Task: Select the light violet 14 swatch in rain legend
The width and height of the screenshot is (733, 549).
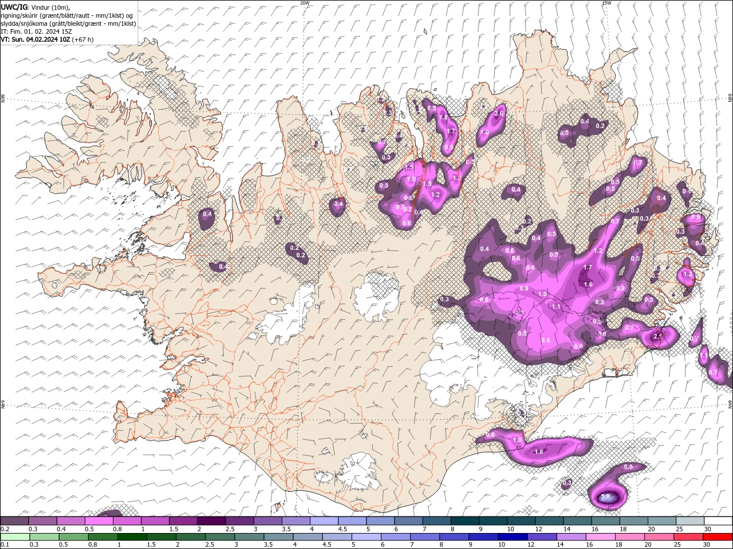Action: tap(571, 536)
